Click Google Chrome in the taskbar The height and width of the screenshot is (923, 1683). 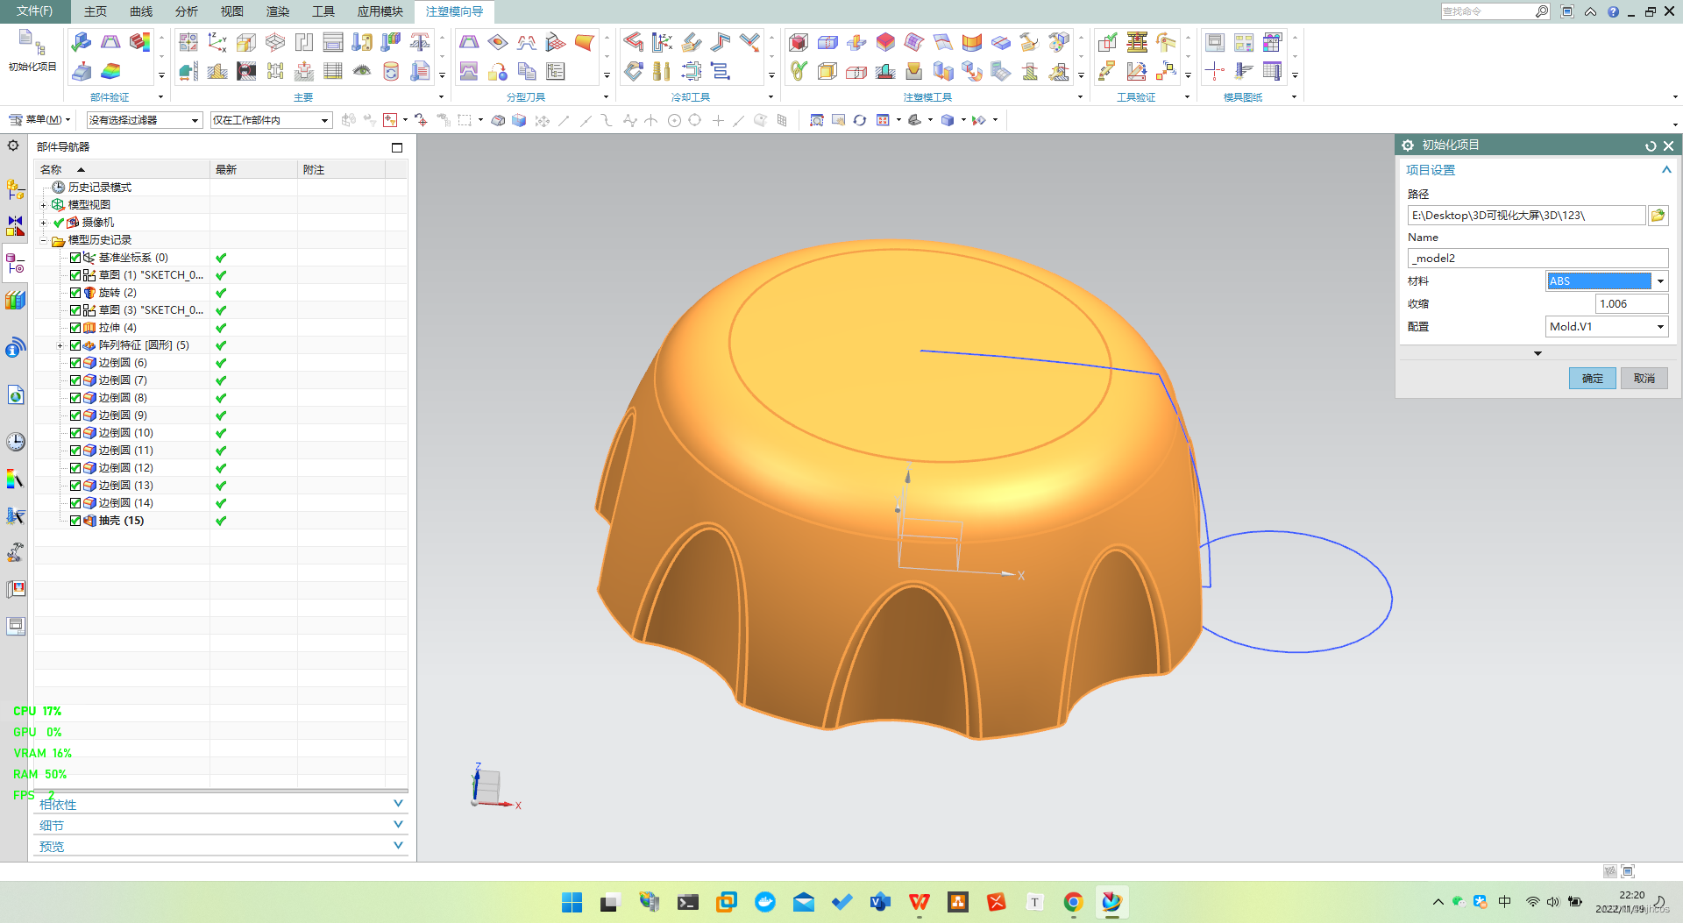[1073, 902]
